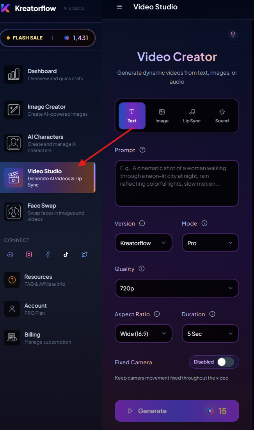Expand the Duration 5 Sec dropdown
Viewport: 254px width, 430px height.
(x=210, y=334)
